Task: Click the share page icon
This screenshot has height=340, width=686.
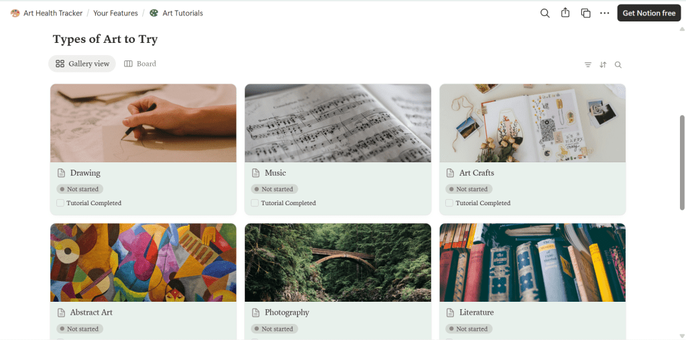Action: pyautogui.click(x=565, y=13)
